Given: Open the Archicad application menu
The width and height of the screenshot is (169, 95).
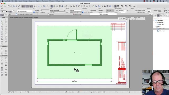Looking at the screenshot, I should [x=7, y=1].
